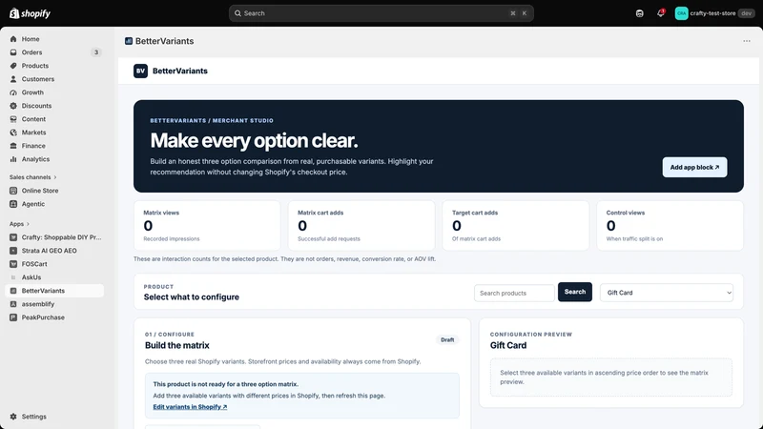The height and width of the screenshot is (429, 763).
Task: Click the orders count badge 3
Action: coord(96,52)
